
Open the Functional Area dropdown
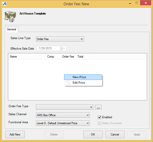tap(63, 123)
